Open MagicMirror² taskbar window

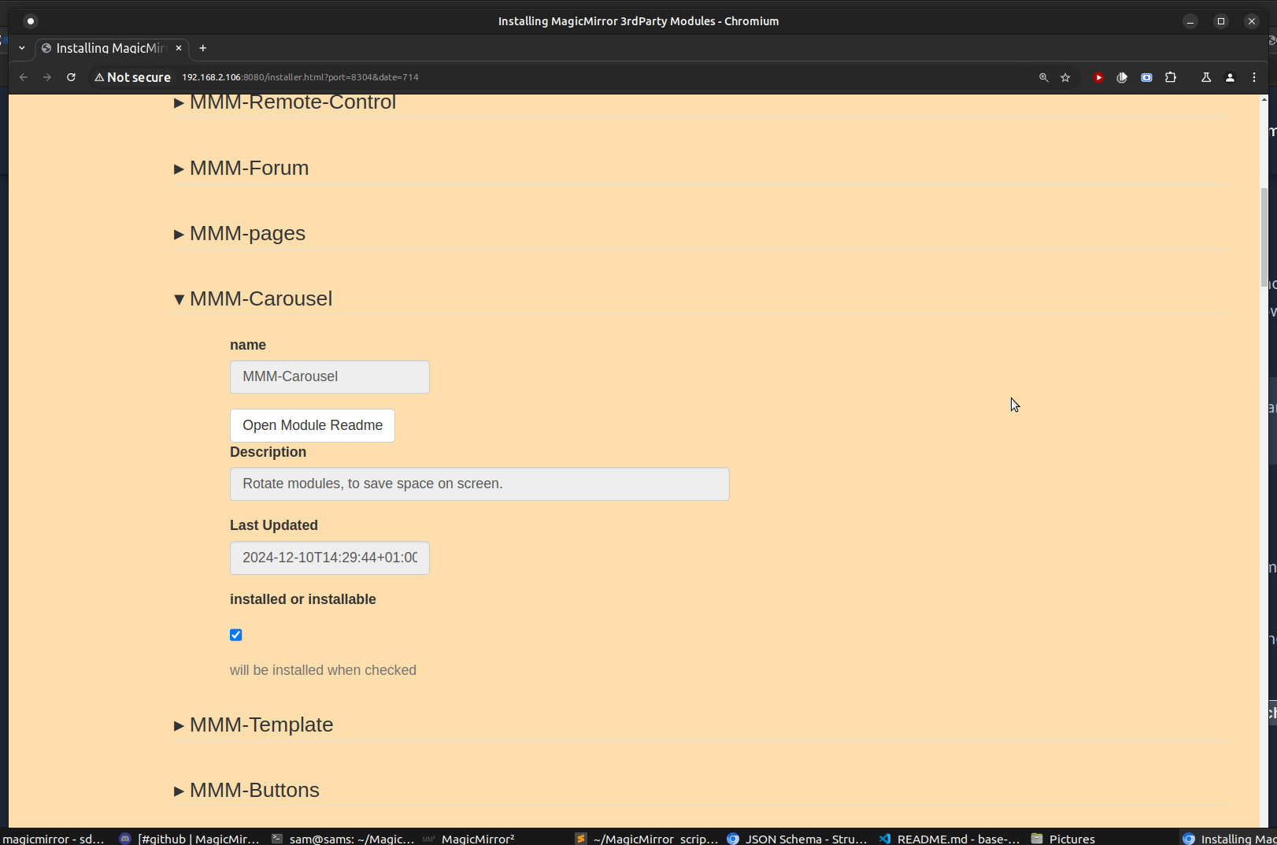pos(469,839)
